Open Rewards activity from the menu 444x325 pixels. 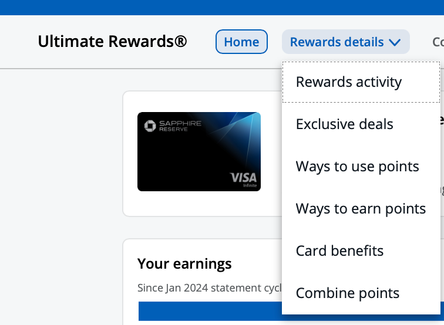(349, 82)
